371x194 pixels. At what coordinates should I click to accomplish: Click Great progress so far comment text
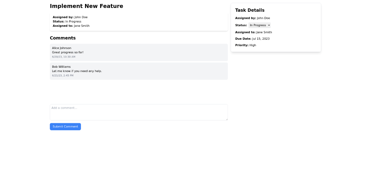68,52
